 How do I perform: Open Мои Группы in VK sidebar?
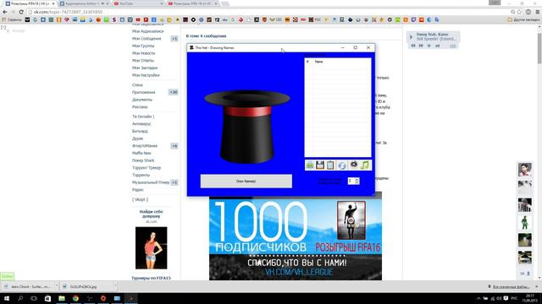(143, 46)
